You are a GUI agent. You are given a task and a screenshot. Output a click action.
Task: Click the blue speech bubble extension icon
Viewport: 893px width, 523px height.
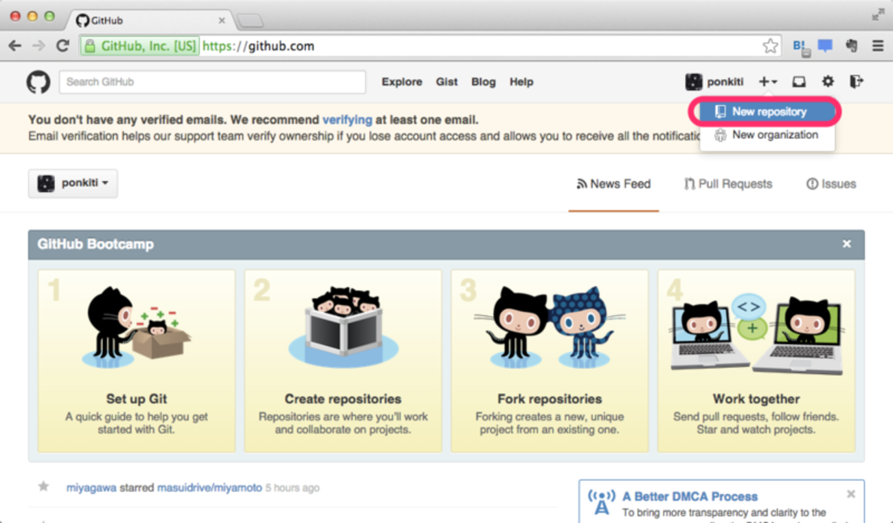tap(825, 46)
